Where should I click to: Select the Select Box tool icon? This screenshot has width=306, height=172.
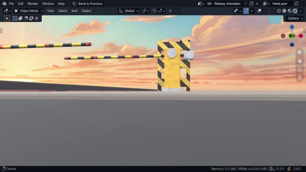[x=7, y=18]
